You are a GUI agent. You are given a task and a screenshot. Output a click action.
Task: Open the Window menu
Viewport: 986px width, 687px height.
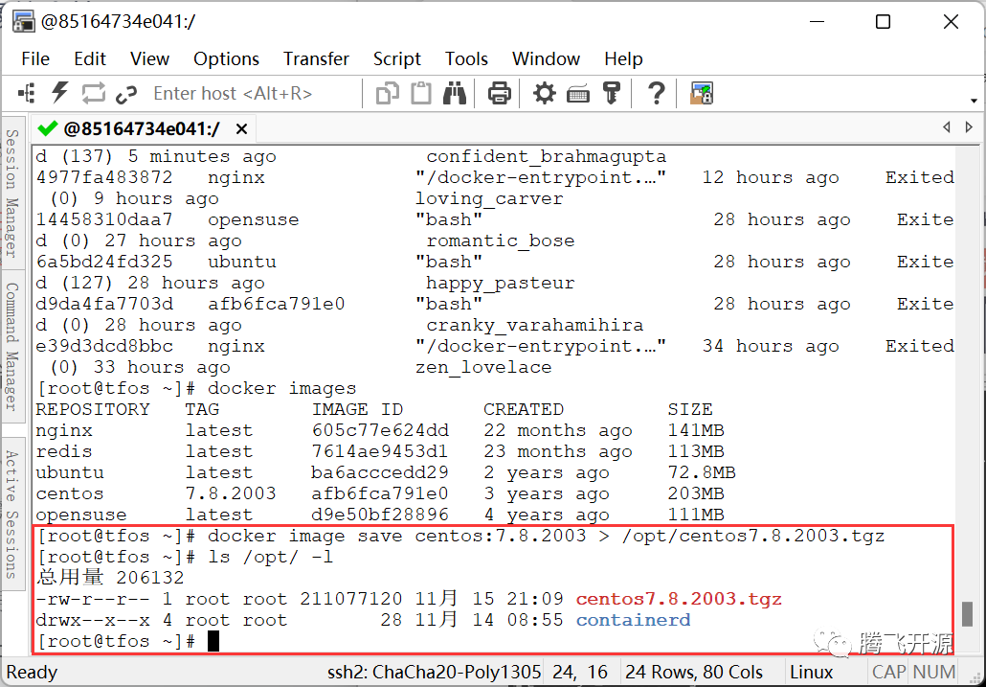click(x=546, y=58)
